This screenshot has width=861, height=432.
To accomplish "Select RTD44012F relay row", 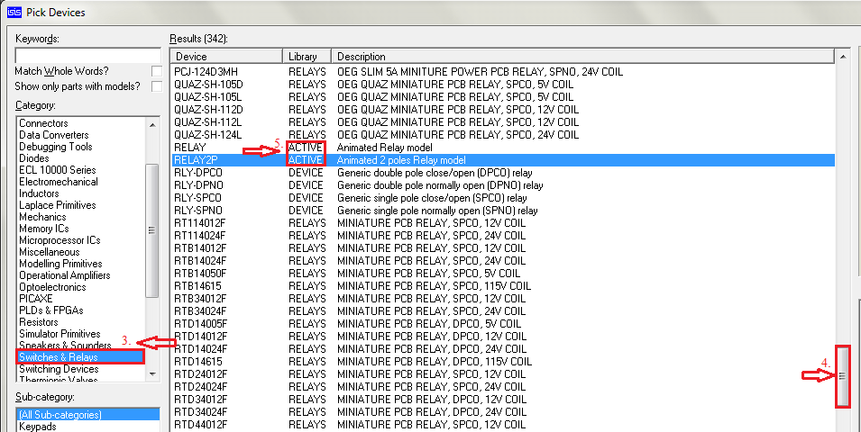I will (x=502, y=425).
